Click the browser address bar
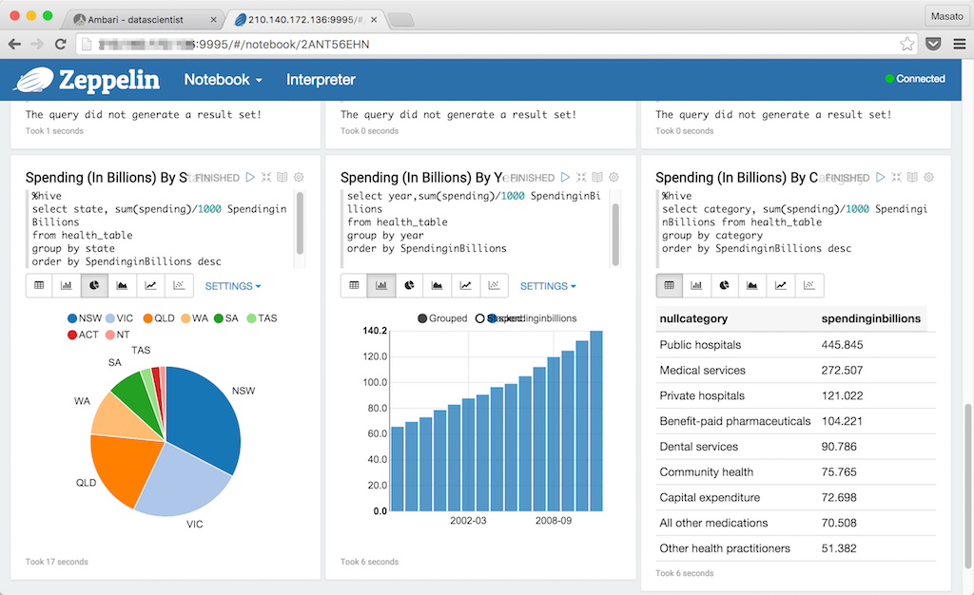This screenshot has height=595, width=974. click(476, 44)
